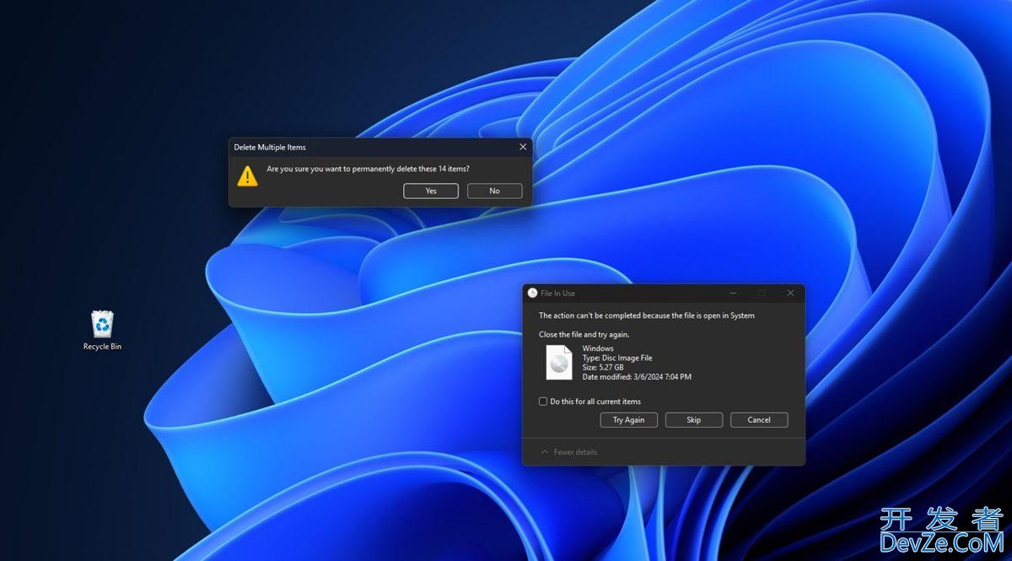Cancel deletion by clicking No

point(494,191)
